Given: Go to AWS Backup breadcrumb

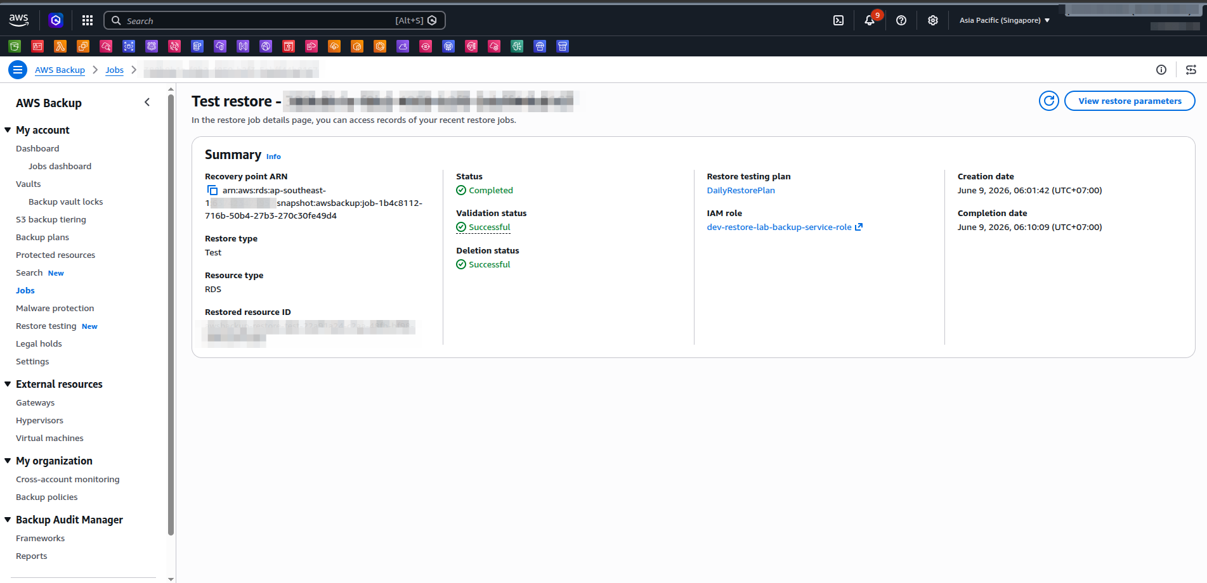Looking at the screenshot, I should (60, 70).
